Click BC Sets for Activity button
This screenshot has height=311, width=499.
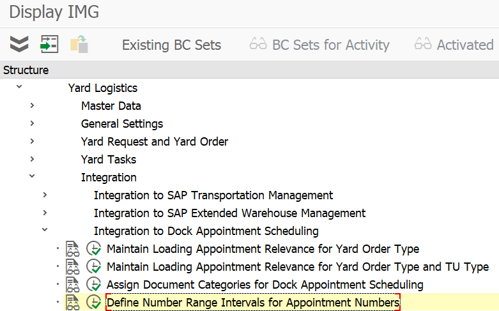(x=319, y=45)
